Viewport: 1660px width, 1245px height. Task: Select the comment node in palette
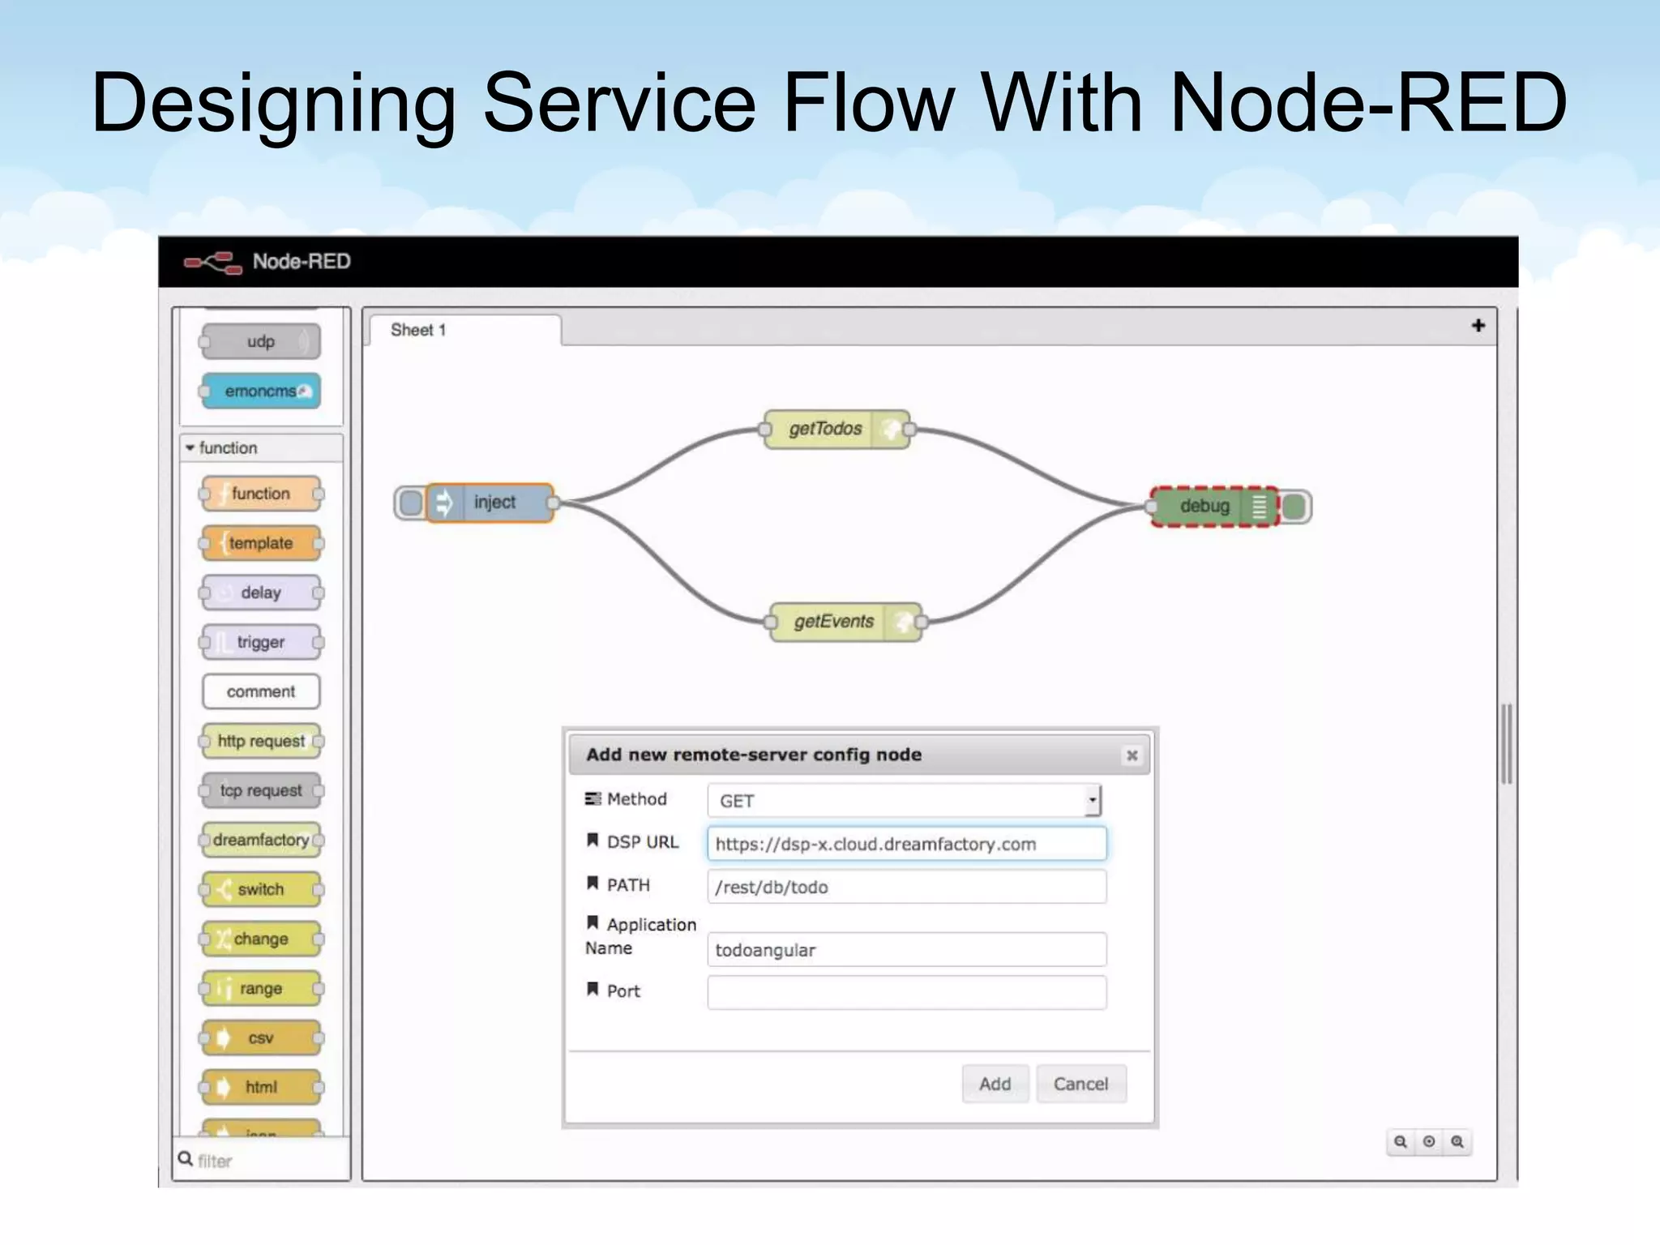coord(260,691)
